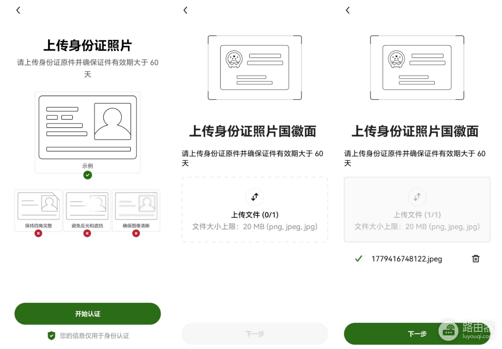Tap the example ID card illustration labeled 示例
The image size is (502, 349).
(x=88, y=132)
